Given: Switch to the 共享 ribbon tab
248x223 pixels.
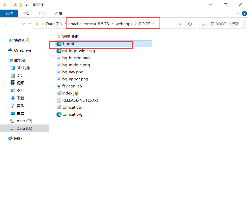Looking at the screenshot, I should (x=42, y=13).
